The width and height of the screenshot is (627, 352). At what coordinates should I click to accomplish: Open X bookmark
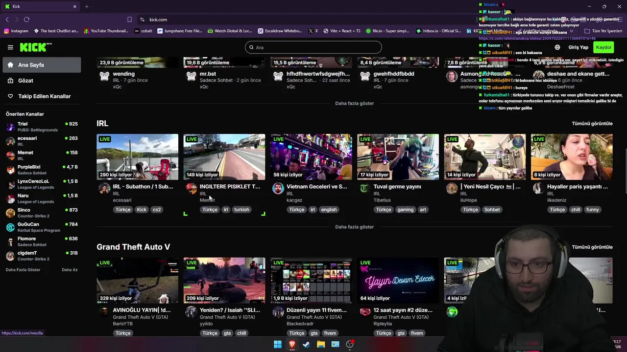point(313,31)
